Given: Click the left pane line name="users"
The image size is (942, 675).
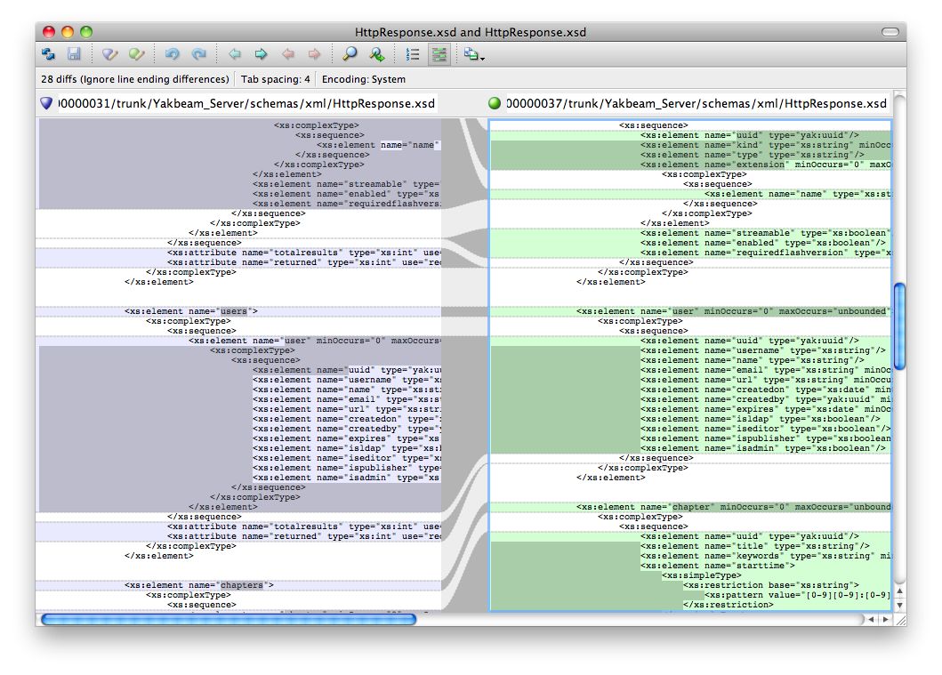Looking at the screenshot, I should pyautogui.click(x=191, y=311).
